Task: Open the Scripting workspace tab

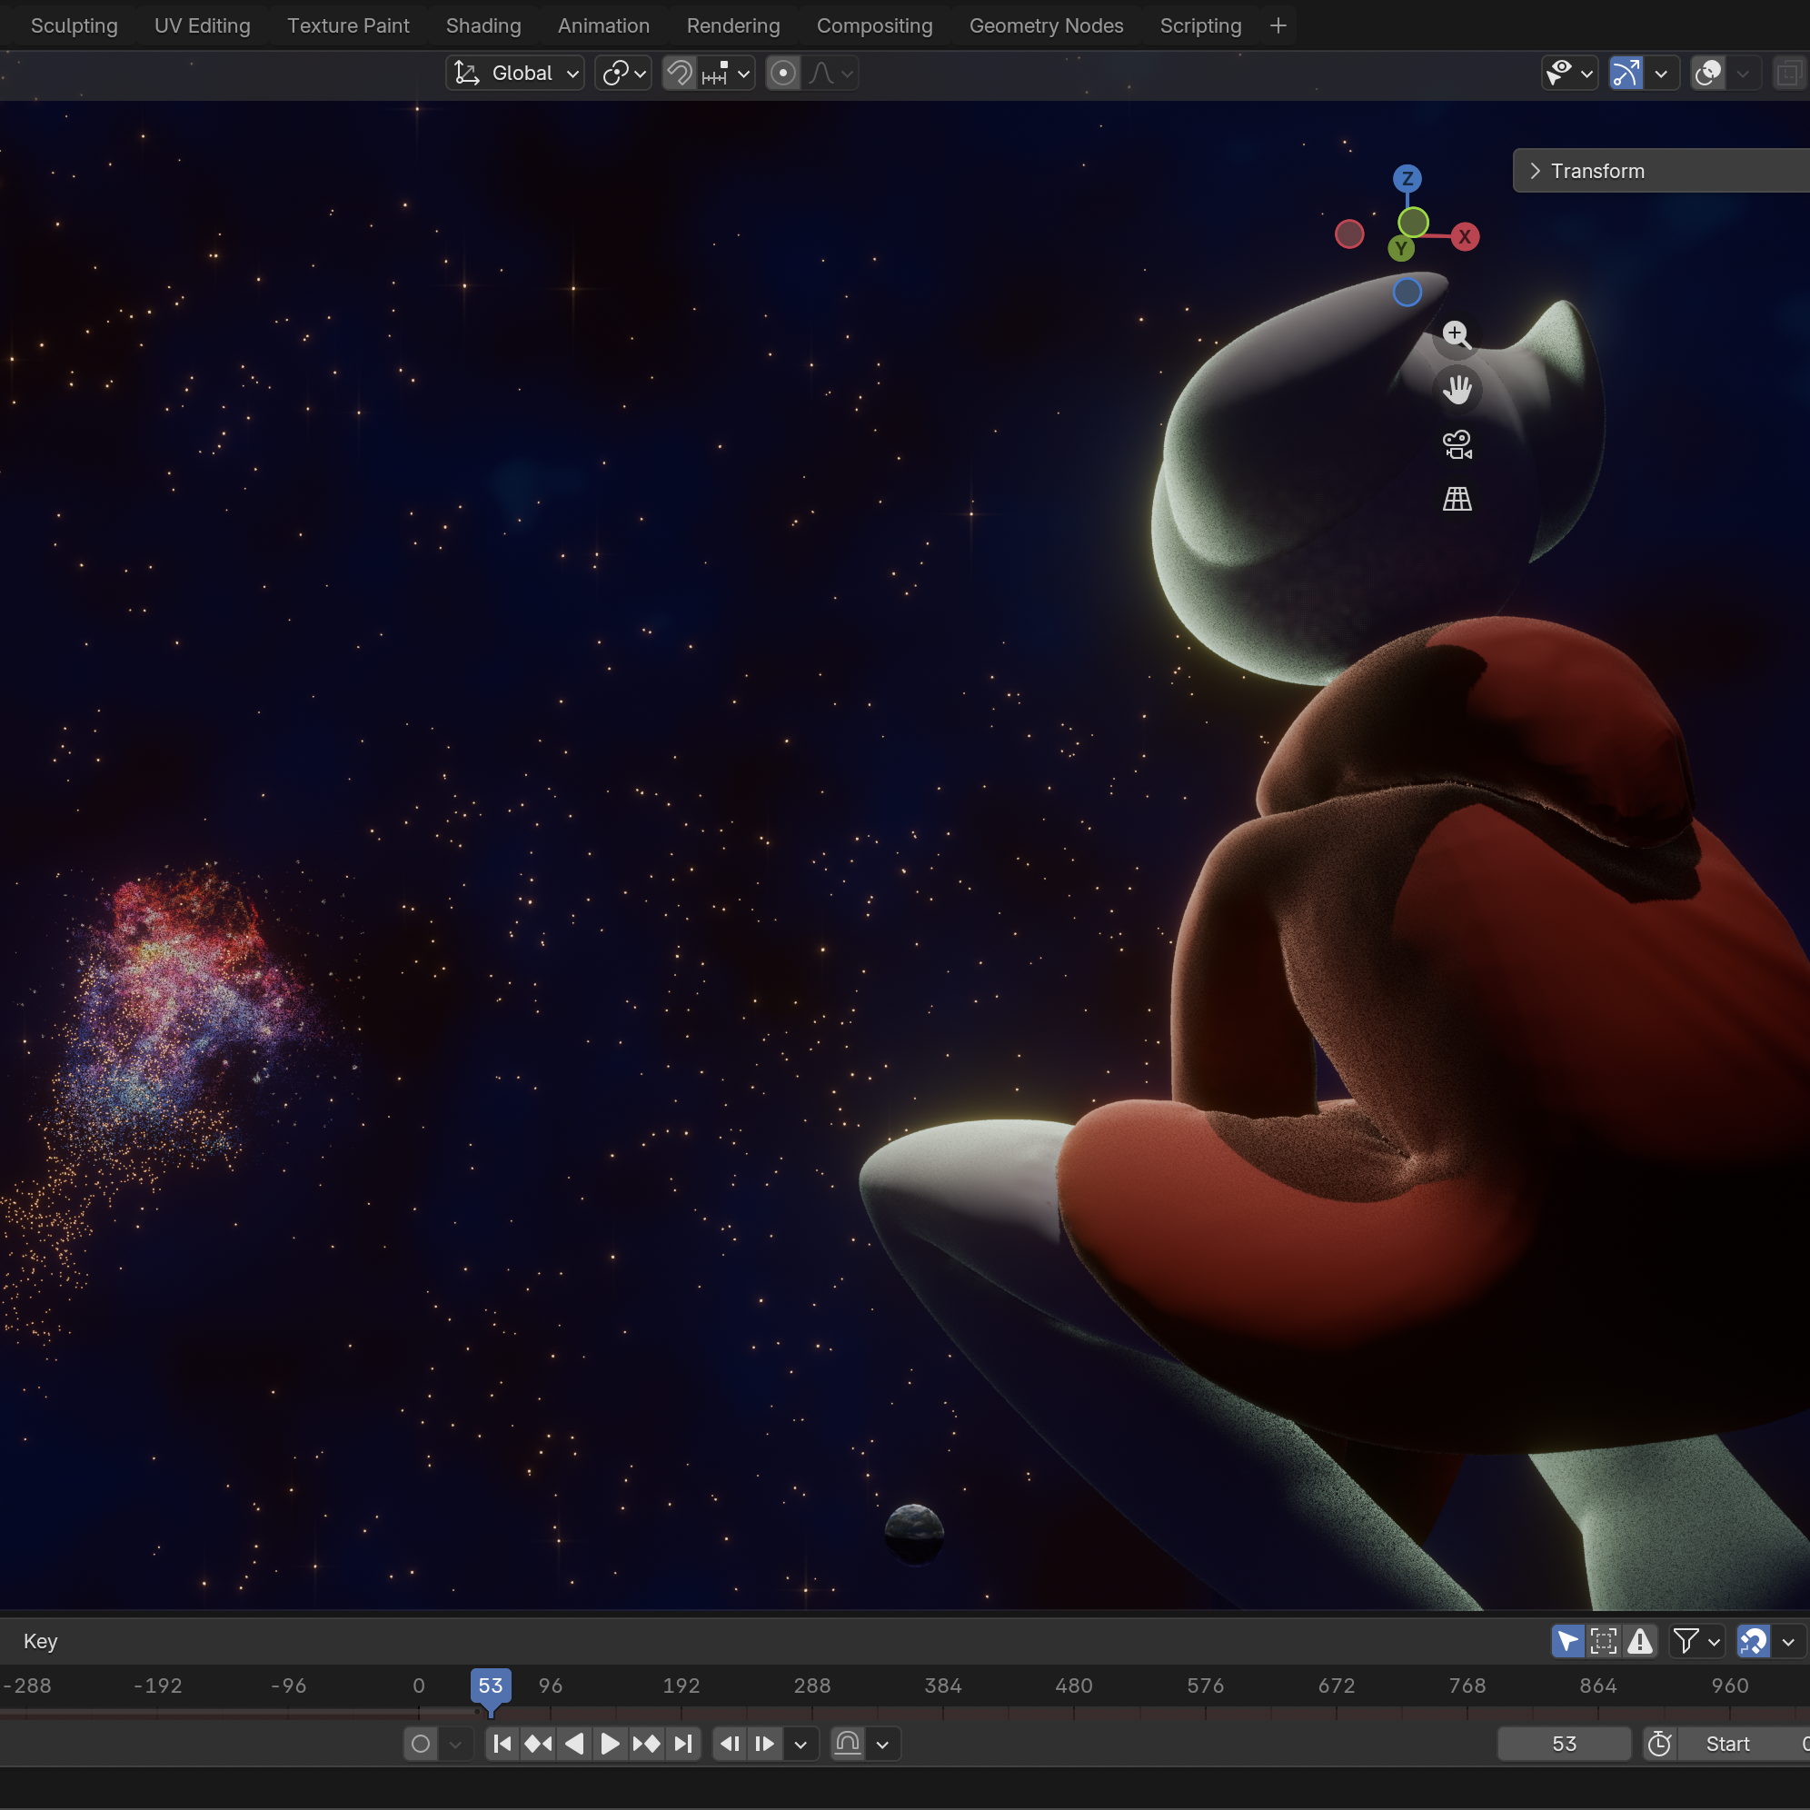Action: [1200, 25]
